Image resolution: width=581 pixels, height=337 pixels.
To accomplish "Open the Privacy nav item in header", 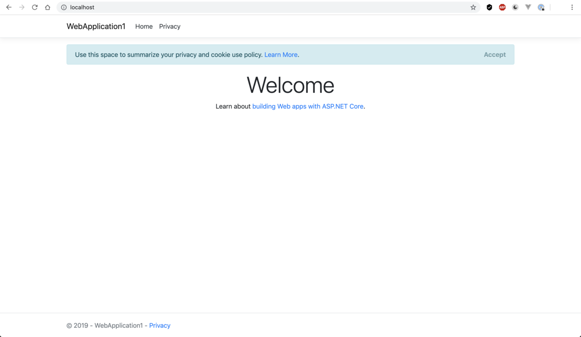I will (169, 27).
